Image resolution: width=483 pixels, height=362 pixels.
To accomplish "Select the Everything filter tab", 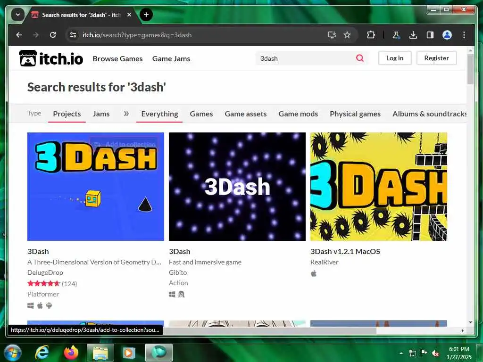I will [x=159, y=114].
